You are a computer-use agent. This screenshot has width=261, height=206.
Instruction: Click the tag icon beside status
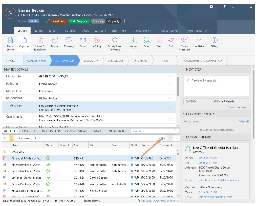pos(48,21)
